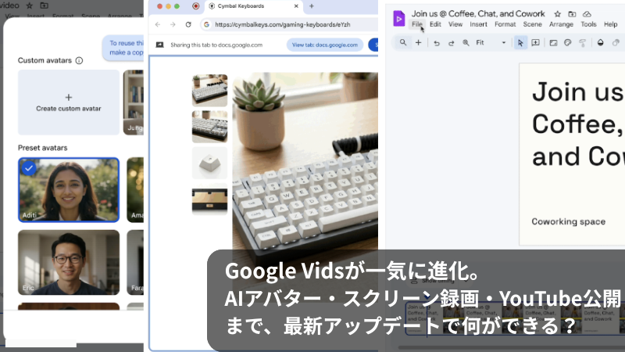Redo the last action in Vids
625x352 pixels.
pos(451,42)
